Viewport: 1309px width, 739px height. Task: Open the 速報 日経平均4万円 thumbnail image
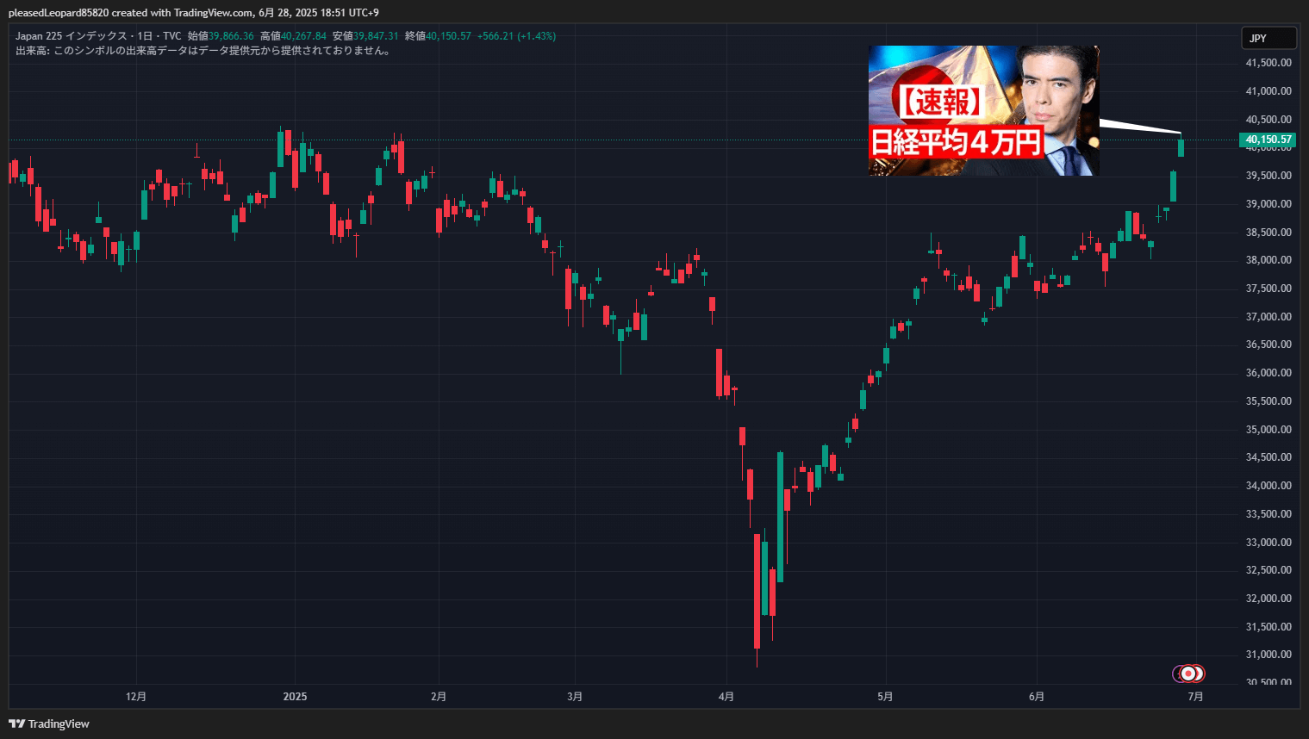[983, 110]
